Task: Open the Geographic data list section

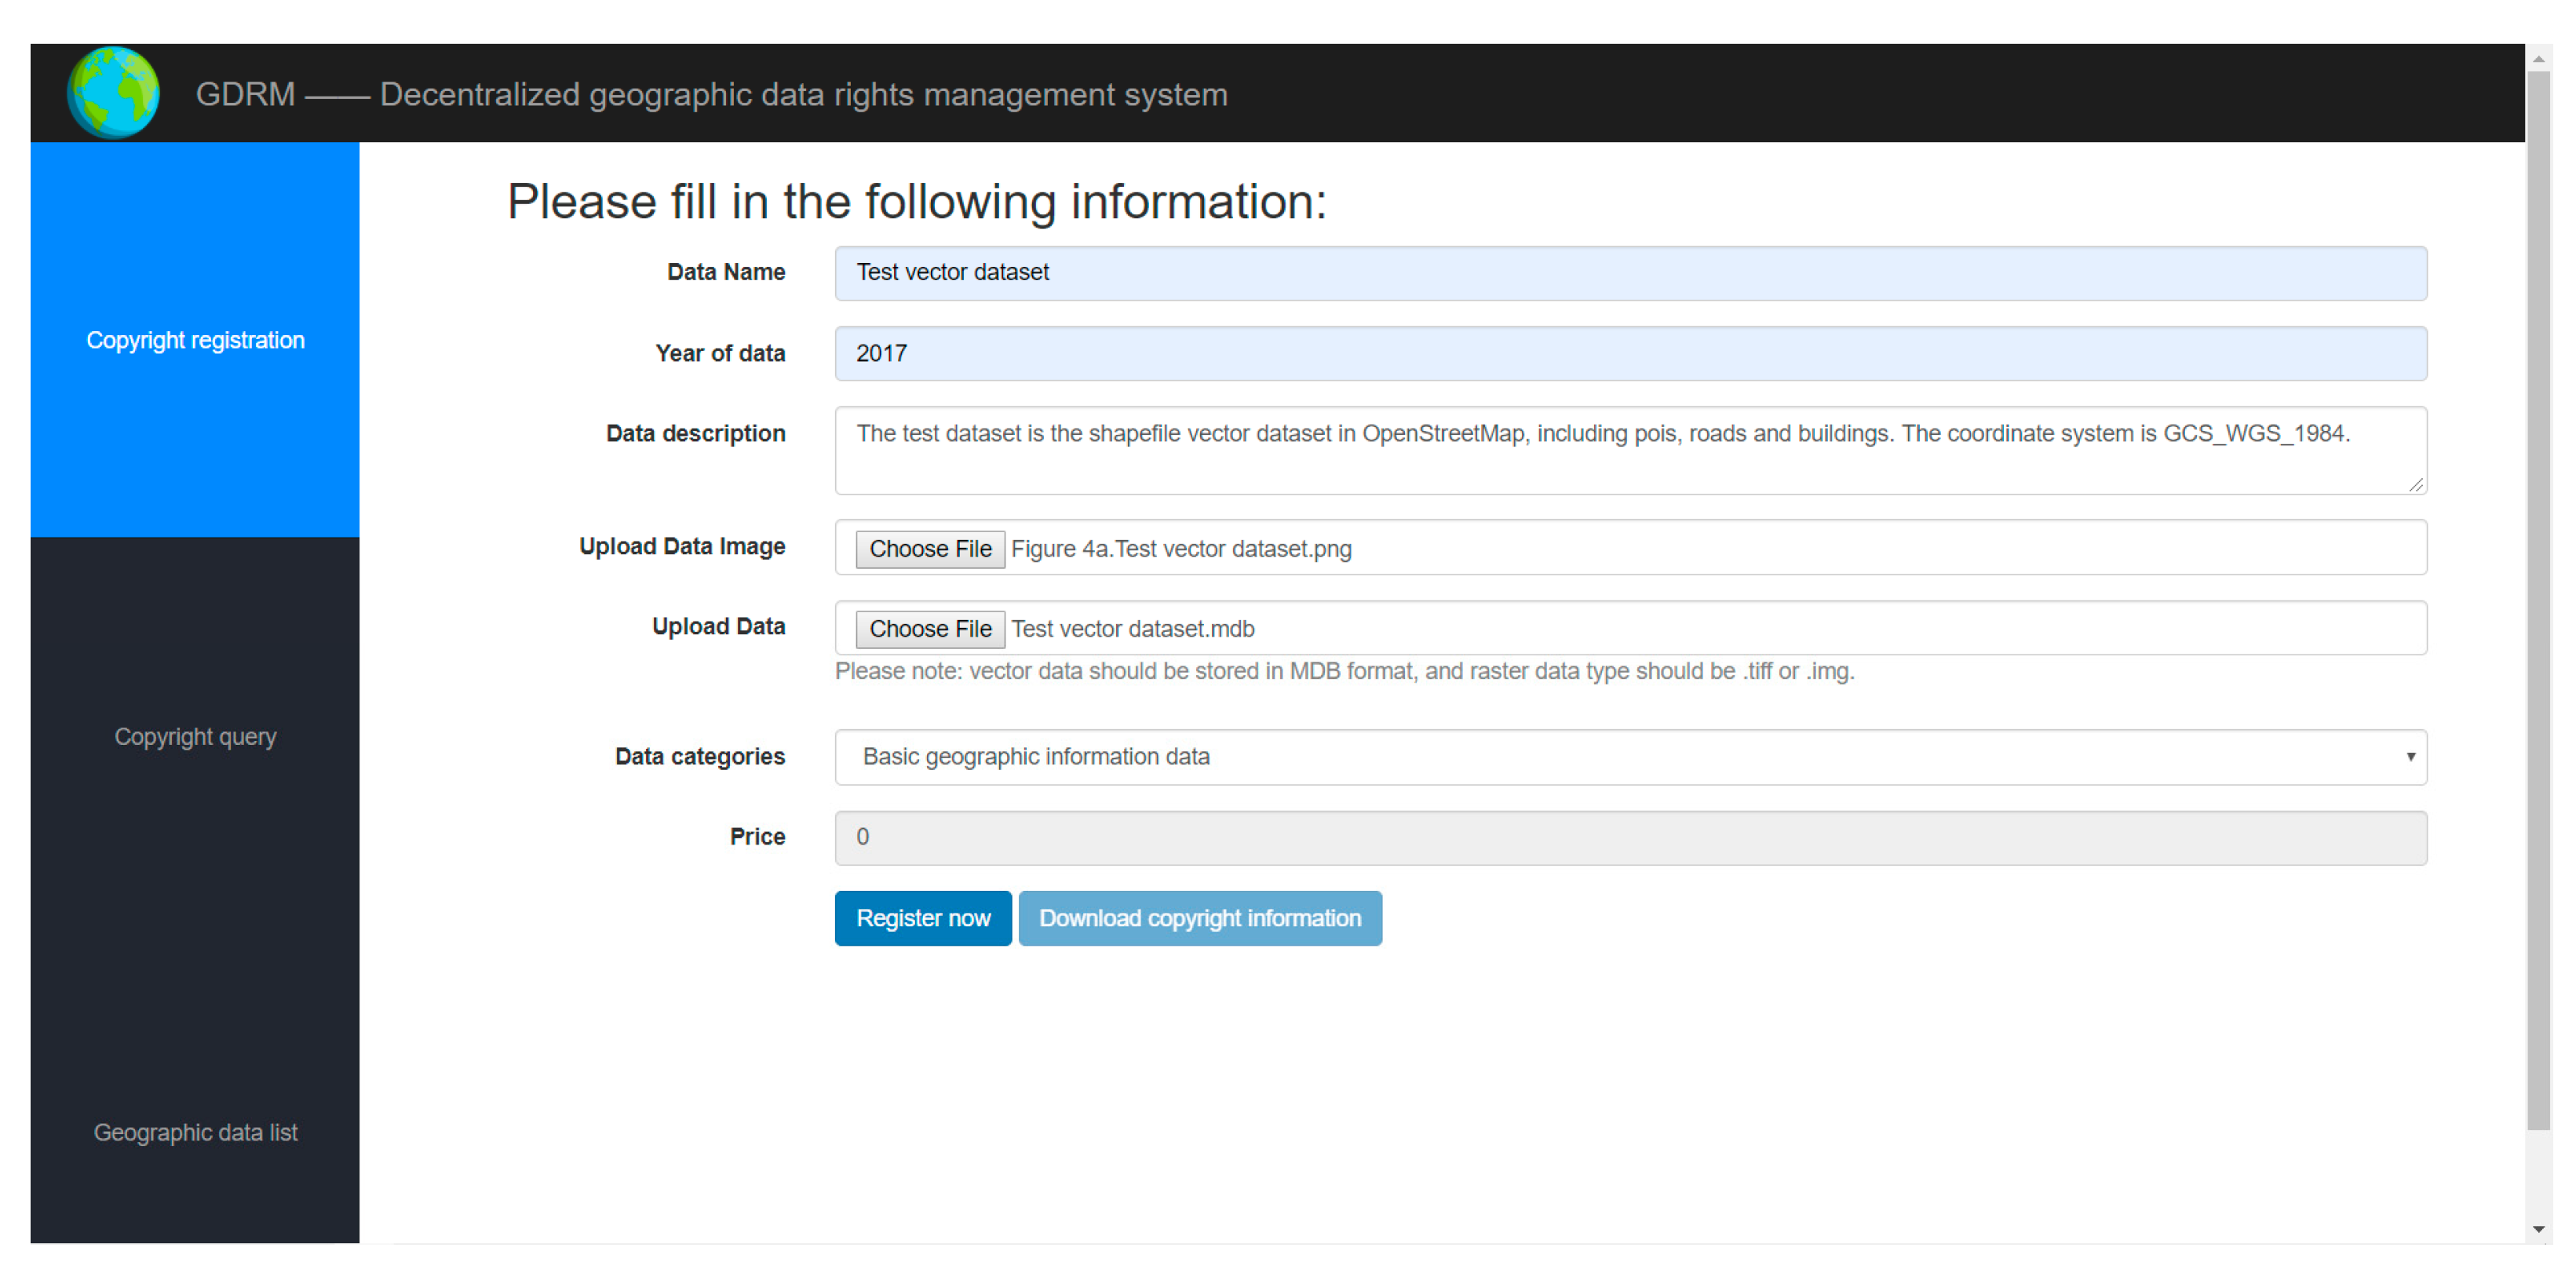Action: (195, 1132)
